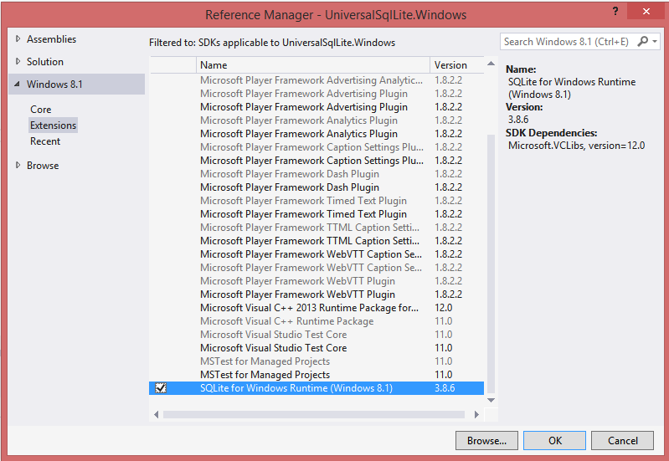Click the 12.0 version cell in the list

[x=443, y=308]
